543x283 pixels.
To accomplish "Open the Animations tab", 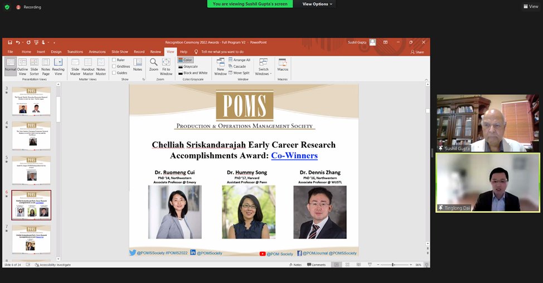I will coord(98,52).
